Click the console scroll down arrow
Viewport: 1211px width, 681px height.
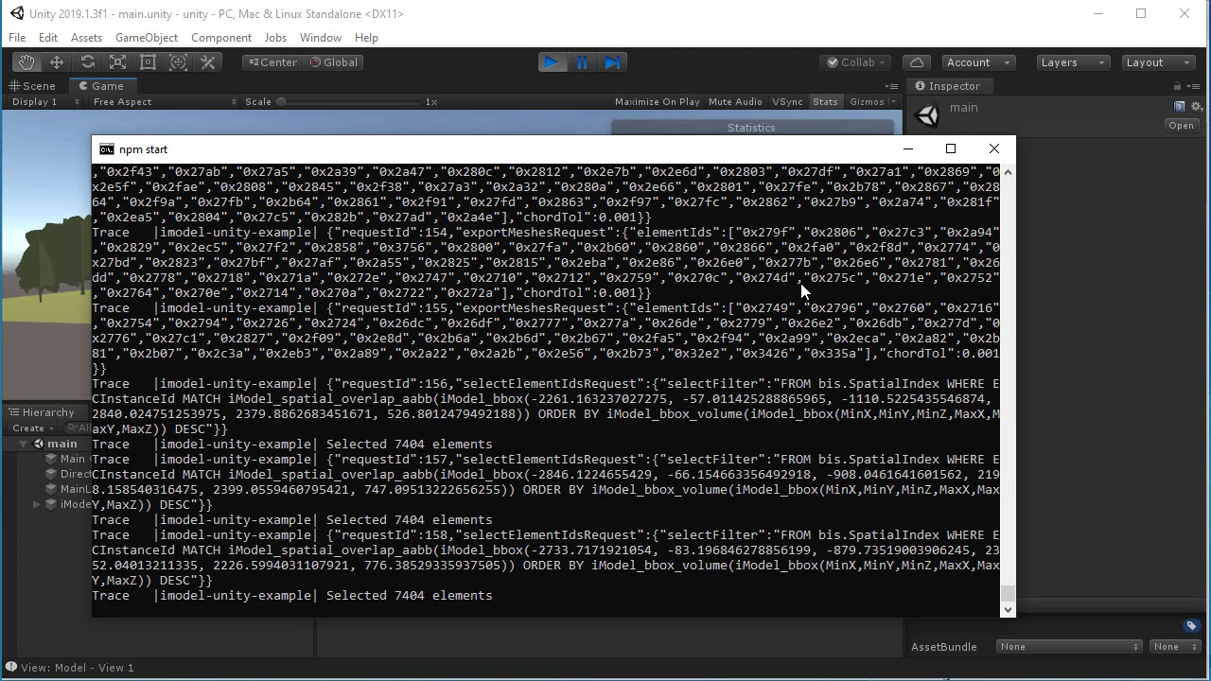tap(1008, 609)
